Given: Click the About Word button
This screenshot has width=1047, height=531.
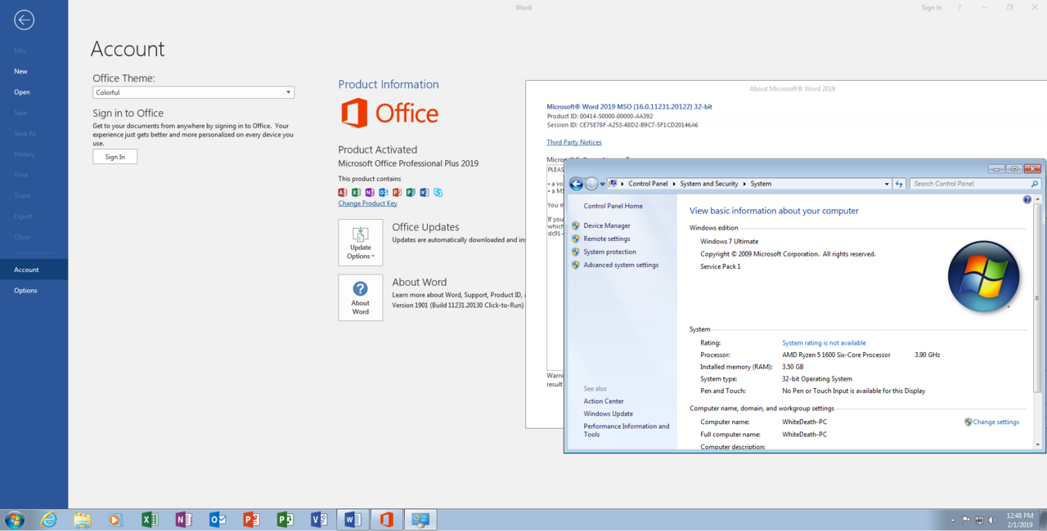Looking at the screenshot, I should click(361, 297).
